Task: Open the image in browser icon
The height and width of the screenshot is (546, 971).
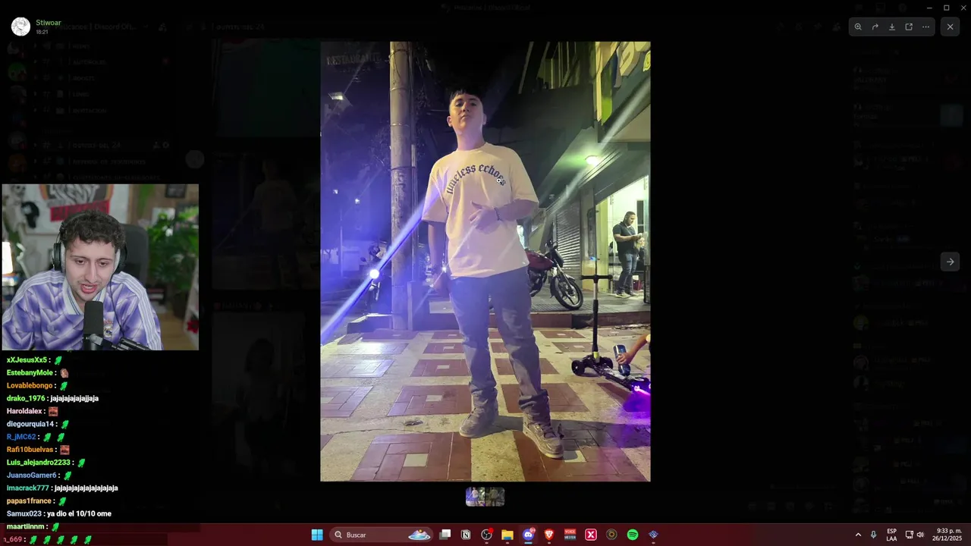Action: 909,27
